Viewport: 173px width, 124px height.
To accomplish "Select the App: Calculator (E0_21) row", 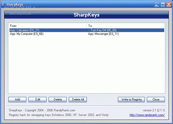I will pyautogui.click(x=87, y=30).
